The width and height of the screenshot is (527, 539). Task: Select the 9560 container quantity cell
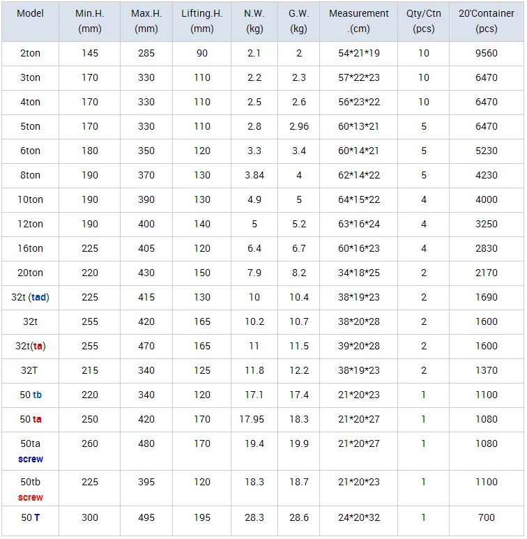(x=486, y=53)
